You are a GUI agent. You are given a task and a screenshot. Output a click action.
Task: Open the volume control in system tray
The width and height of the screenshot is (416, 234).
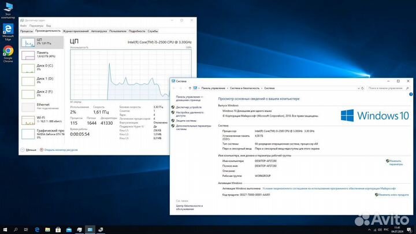[x=380, y=230]
